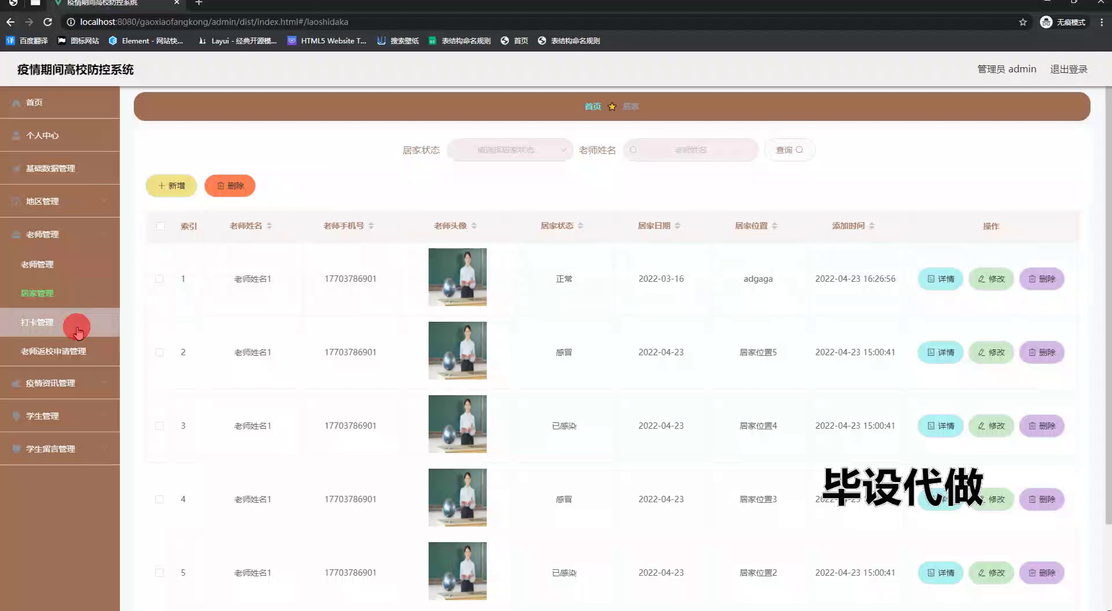Close the current browser tab
Viewport: 1112px width, 611px height.
177,3
